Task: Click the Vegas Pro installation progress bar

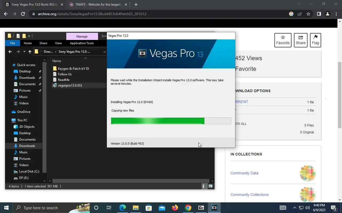Action: 171,121
